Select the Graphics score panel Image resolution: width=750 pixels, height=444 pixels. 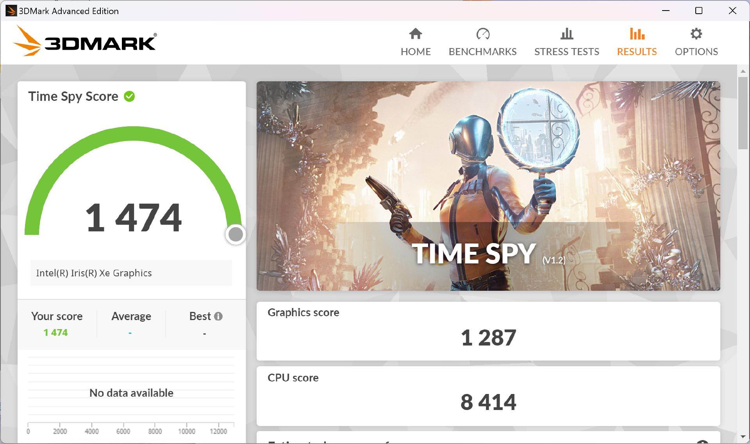click(488, 331)
